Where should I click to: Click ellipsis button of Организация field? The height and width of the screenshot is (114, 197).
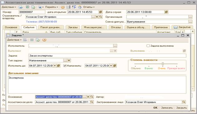tap(190, 17)
